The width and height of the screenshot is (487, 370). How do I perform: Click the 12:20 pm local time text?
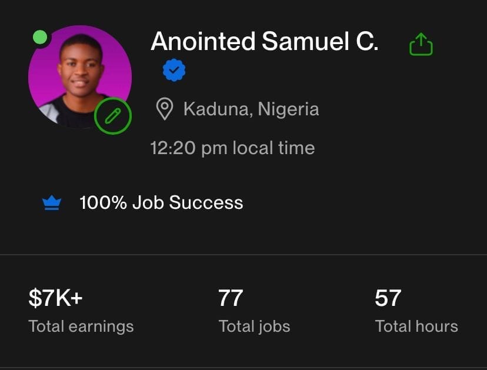click(x=232, y=148)
